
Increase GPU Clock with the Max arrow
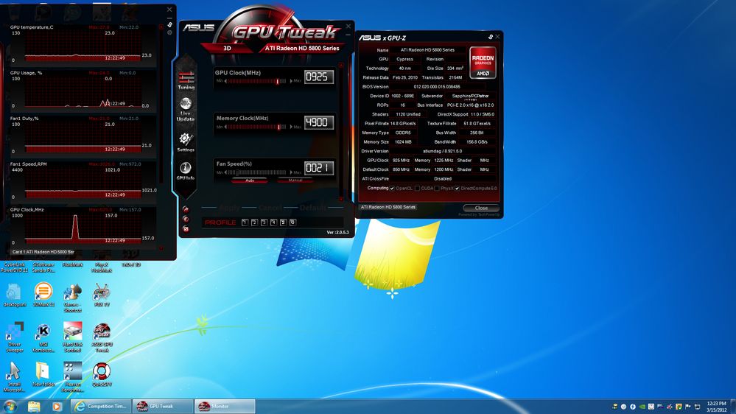[x=291, y=81]
